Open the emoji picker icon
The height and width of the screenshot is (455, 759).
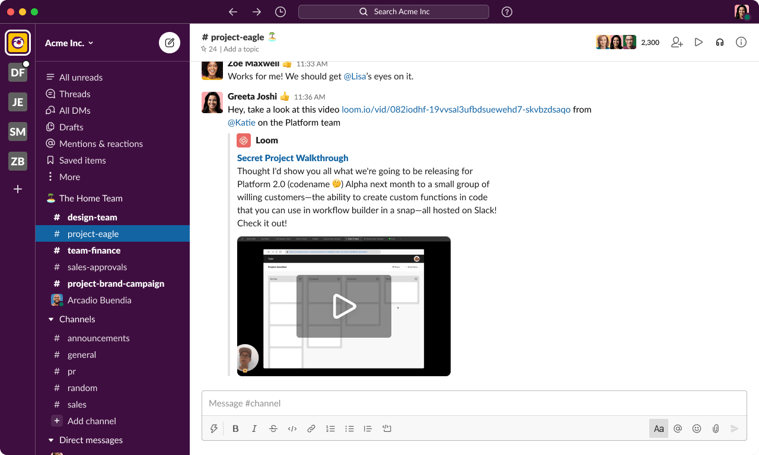click(697, 428)
